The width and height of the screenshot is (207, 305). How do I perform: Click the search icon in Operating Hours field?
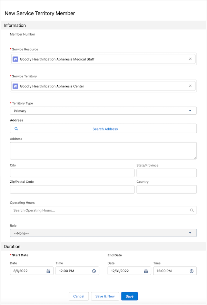click(192, 210)
